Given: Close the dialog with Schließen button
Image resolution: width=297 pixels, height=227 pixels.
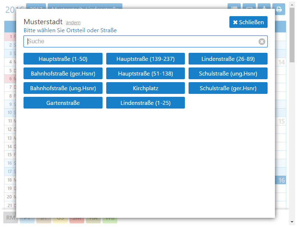Looking at the screenshot, I should tap(248, 22).
